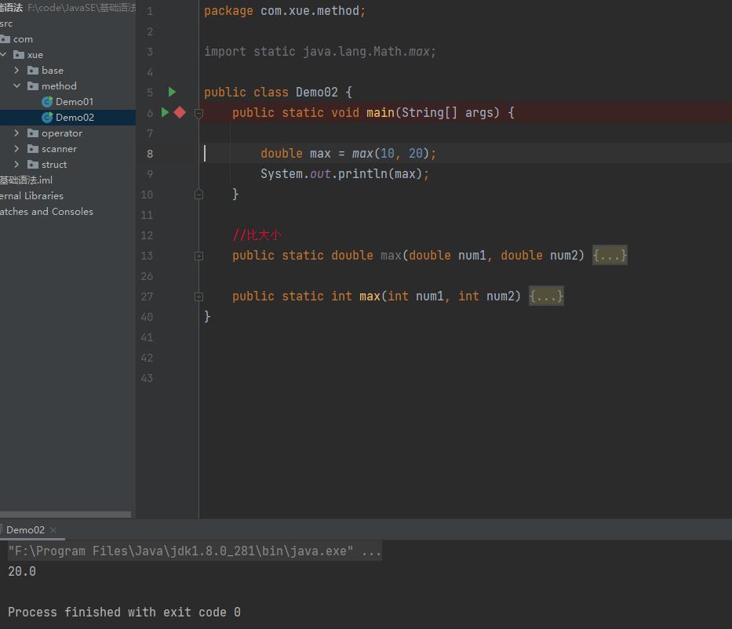
Task: Expand the folded double max method
Action: tap(198, 256)
